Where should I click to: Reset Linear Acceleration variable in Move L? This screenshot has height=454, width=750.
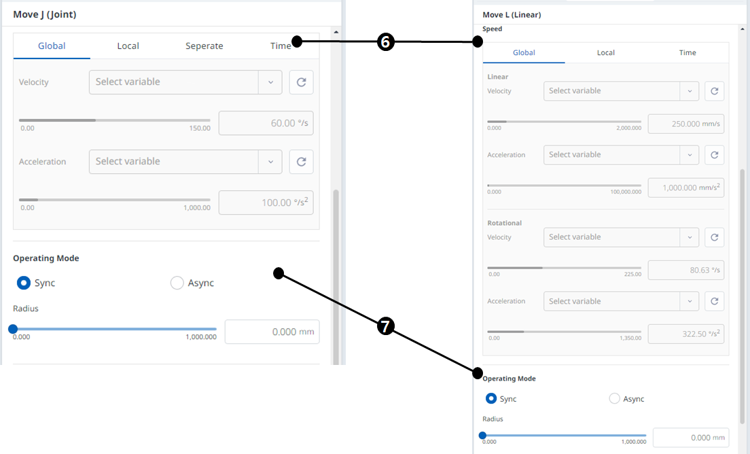tap(714, 155)
